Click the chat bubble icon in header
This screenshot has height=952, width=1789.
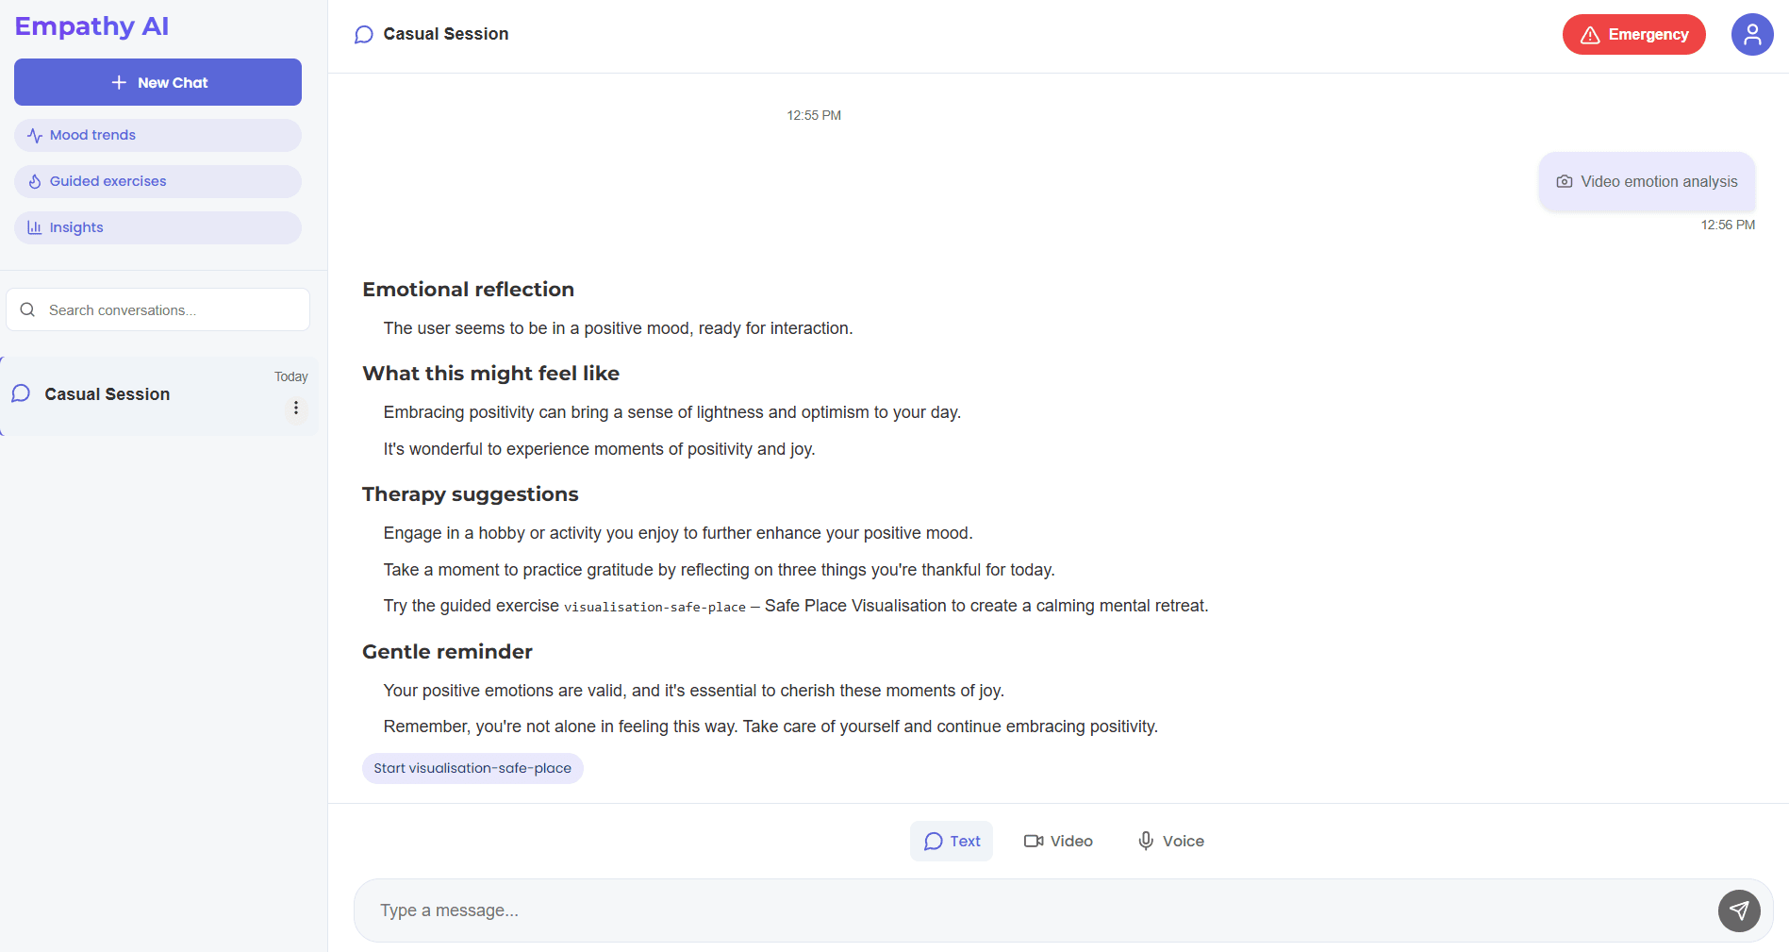(364, 35)
